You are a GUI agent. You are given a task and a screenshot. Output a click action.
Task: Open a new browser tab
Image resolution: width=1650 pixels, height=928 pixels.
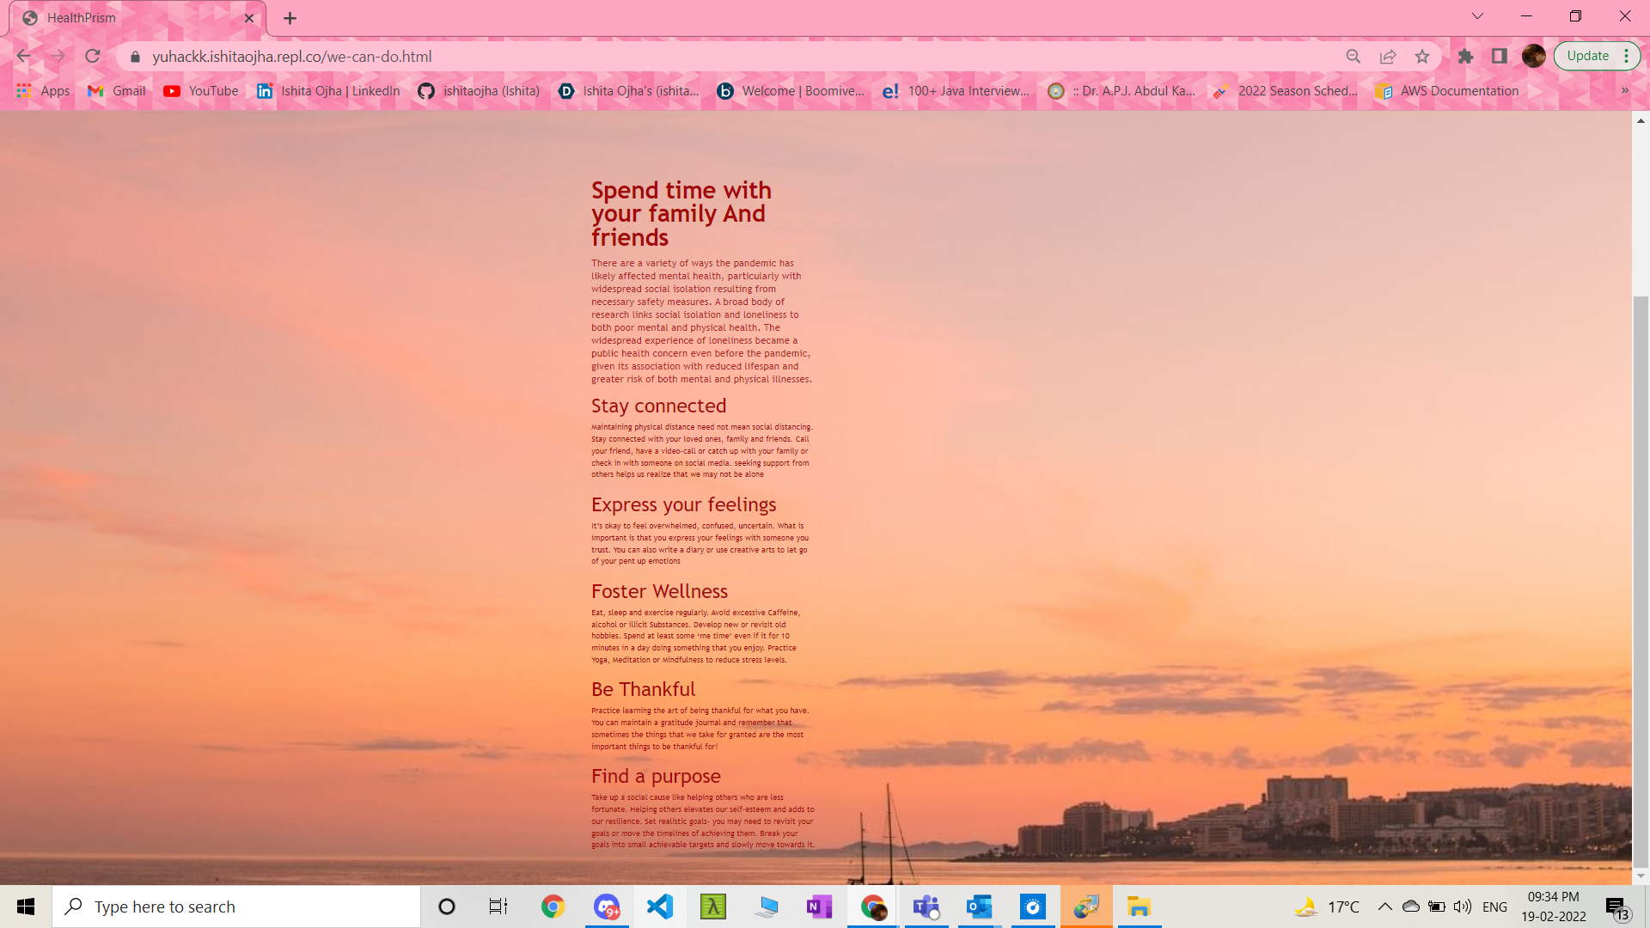point(290,18)
